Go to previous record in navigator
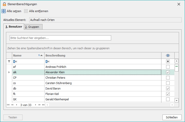 [16, 105]
